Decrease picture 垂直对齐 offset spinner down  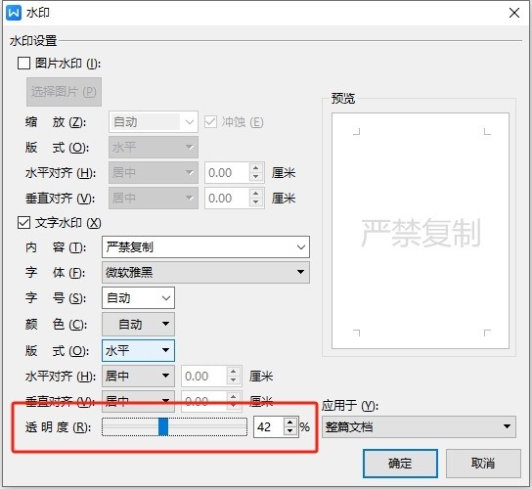coord(256,202)
